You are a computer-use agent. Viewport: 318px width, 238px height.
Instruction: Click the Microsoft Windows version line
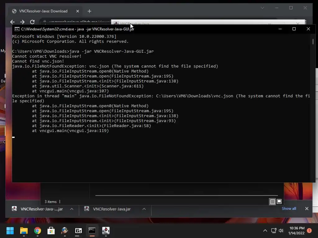click(x=64, y=37)
